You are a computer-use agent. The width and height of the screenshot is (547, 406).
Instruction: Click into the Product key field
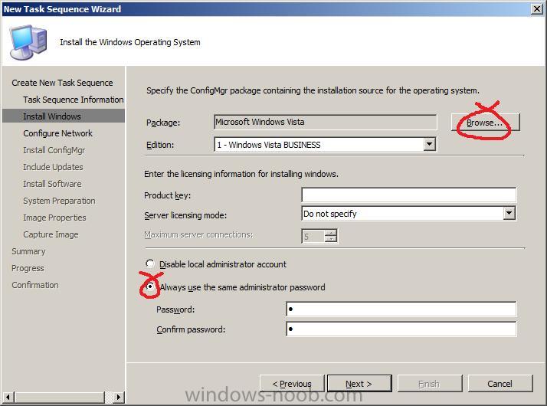[408, 195]
